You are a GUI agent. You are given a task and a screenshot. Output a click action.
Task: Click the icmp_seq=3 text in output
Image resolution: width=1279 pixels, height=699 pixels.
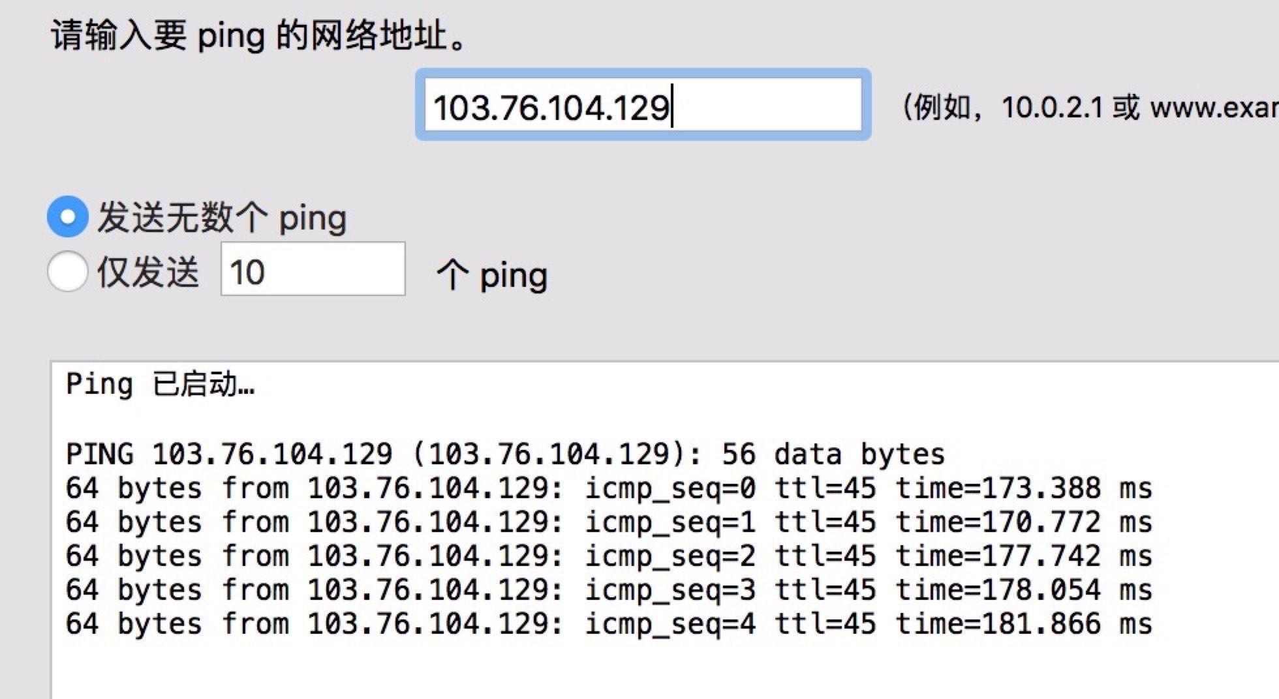670,590
